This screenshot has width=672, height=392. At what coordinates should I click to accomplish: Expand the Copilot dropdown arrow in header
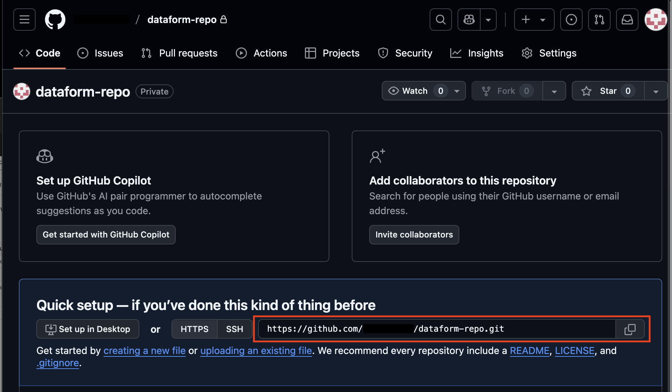pos(488,20)
